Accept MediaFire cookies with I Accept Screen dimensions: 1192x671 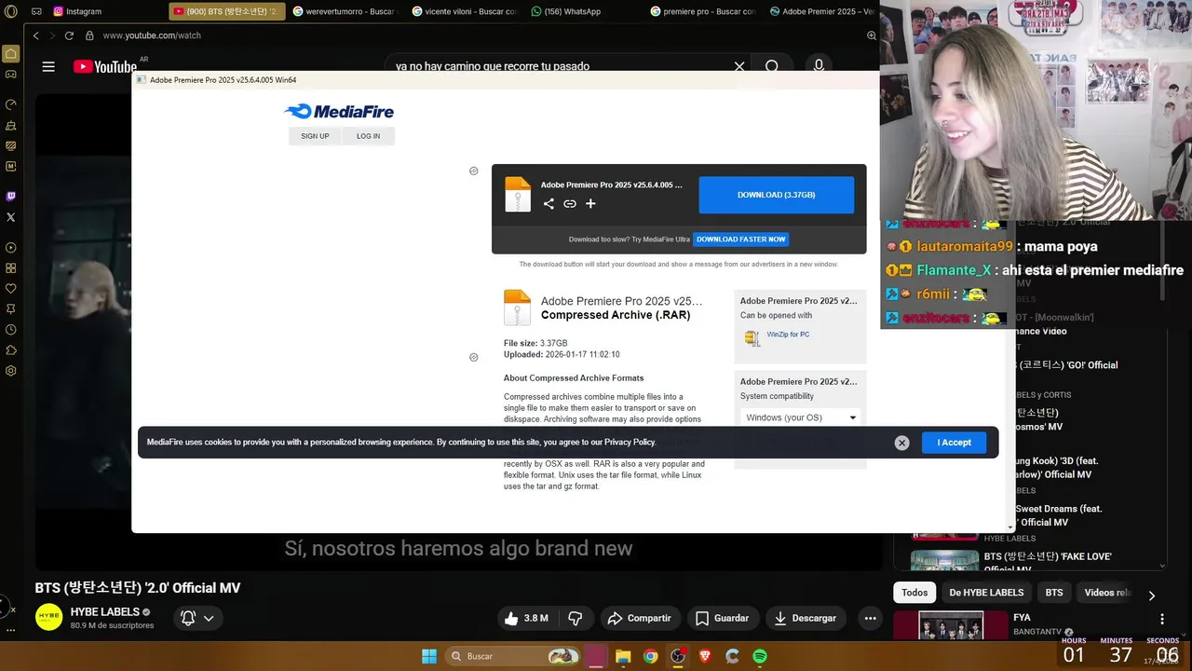click(955, 443)
